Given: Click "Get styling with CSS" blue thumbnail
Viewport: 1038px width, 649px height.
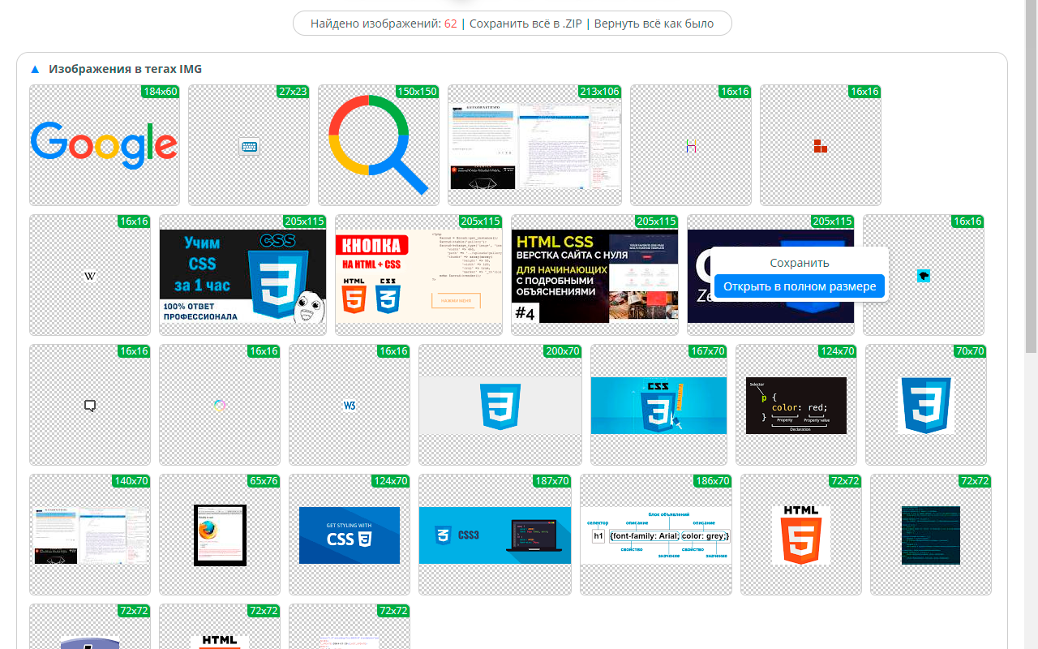Looking at the screenshot, I should (349, 535).
